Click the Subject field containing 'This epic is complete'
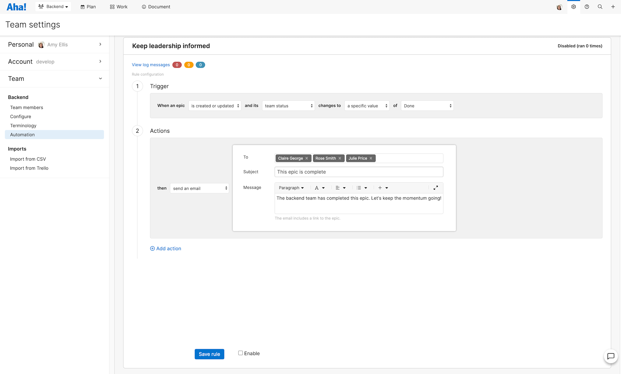 pyautogui.click(x=359, y=171)
